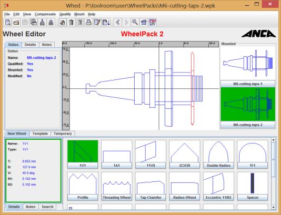
Task: Click the D value 127.0 mm
Action: (29, 167)
